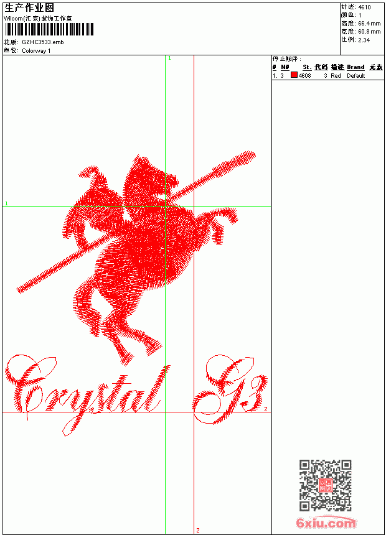Image resolution: width=386 pixels, height=535 pixels.
Task: Click the Colorway 1 label
Action: click(36, 51)
